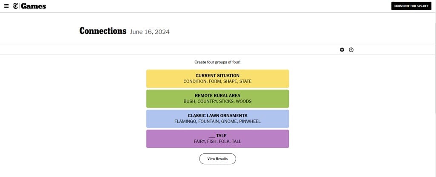Click the words Fairy, Fish, Folk, Tall

coord(217,141)
